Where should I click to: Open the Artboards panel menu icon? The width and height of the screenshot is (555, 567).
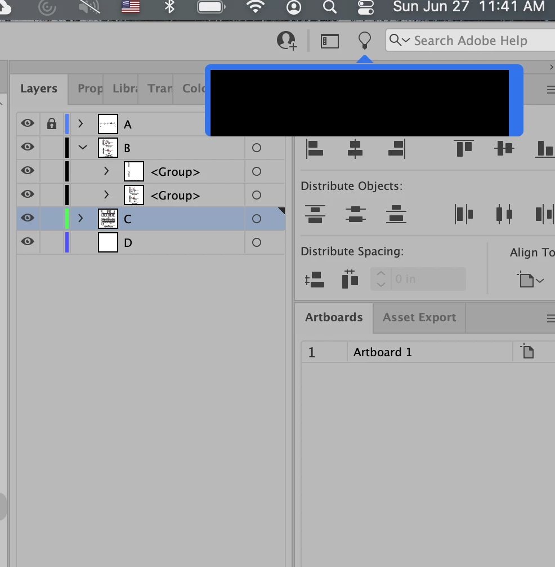coord(550,318)
